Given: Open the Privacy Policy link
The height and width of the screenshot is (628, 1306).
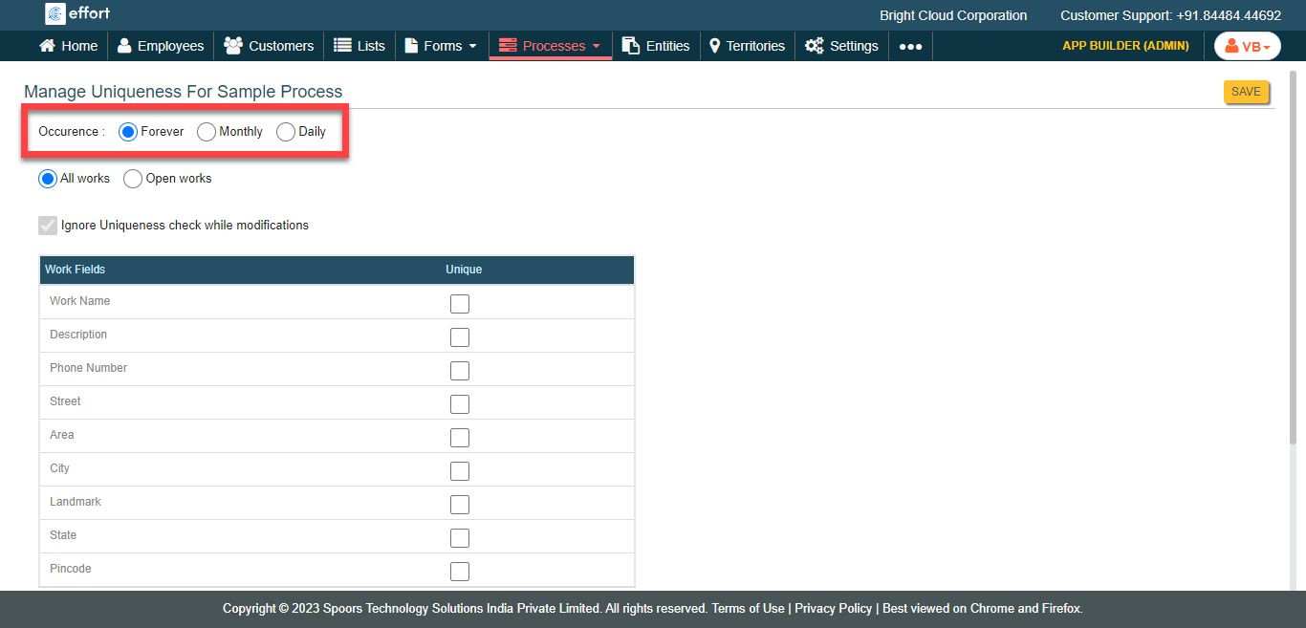Looking at the screenshot, I should point(833,609).
